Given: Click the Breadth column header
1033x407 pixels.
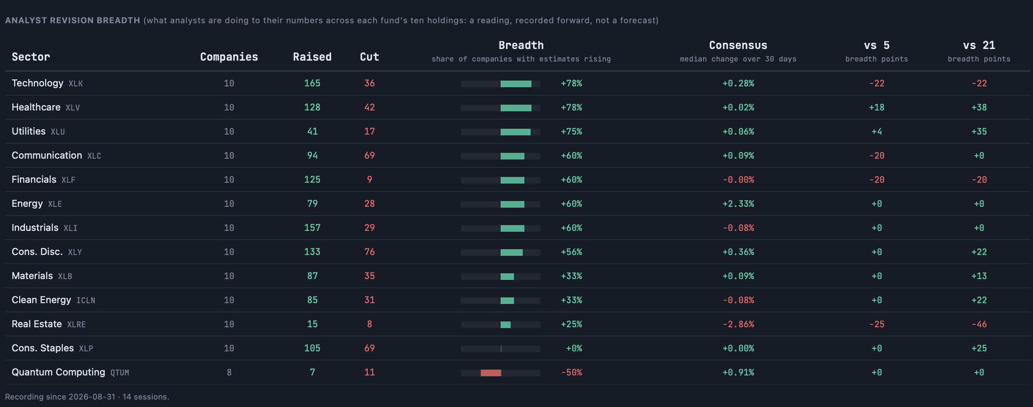Looking at the screenshot, I should (x=521, y=45).
